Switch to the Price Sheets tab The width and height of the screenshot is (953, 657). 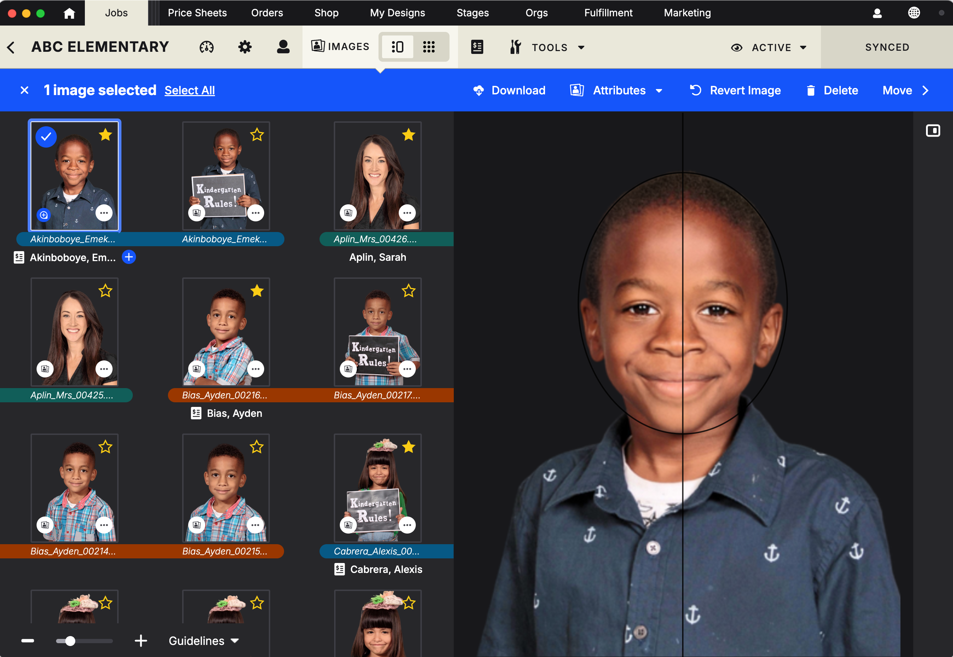pos(197,13)
